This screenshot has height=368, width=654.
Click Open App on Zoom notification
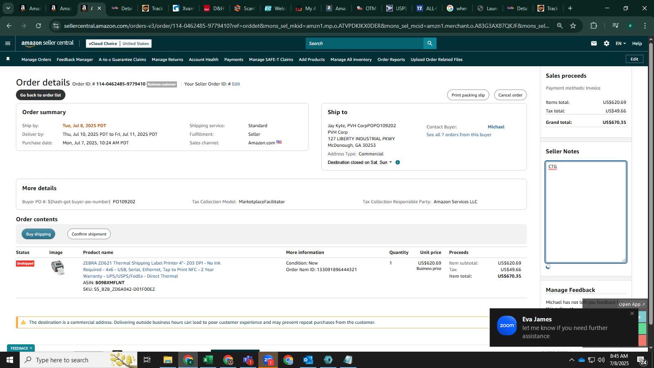632,304
